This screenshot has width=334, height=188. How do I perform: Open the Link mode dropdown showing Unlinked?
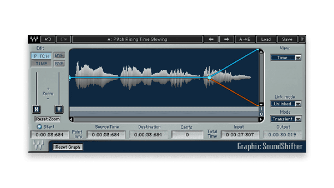(286, 104)
